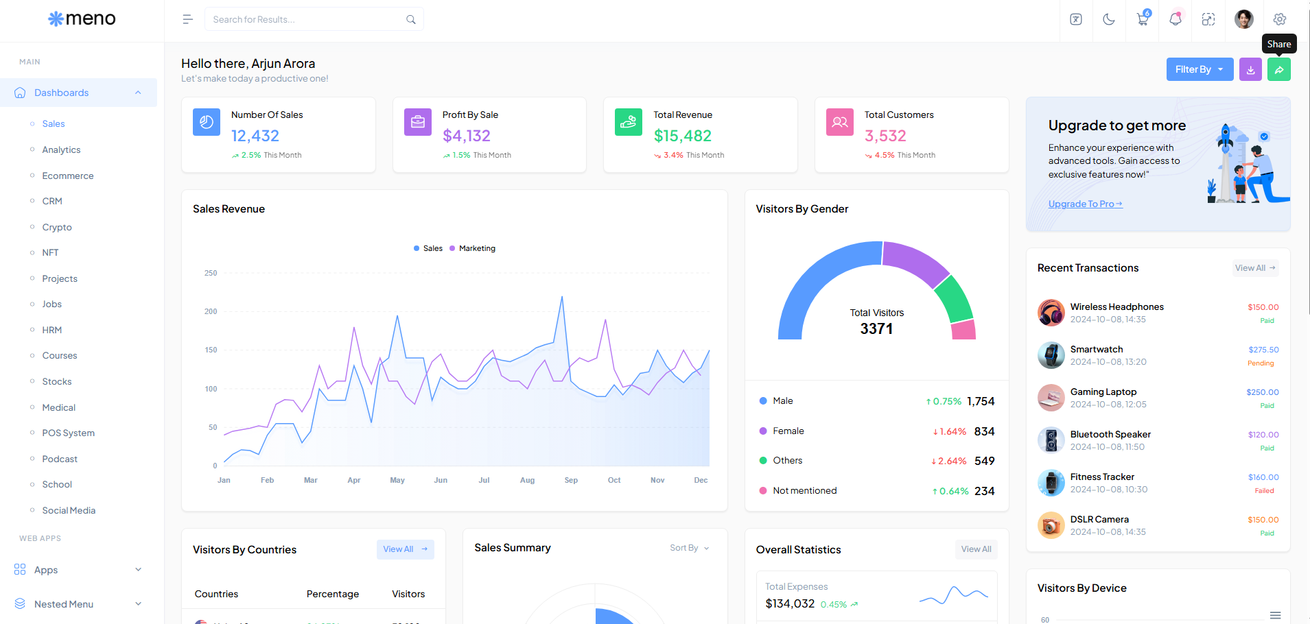Click the Fitness Tracker transaction image
1310x624 pixels.
(x=1051, y=483)
